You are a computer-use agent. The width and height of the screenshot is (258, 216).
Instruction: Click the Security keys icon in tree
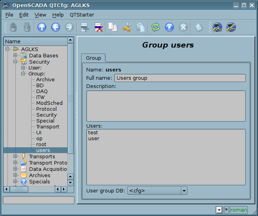pos(24,62)
